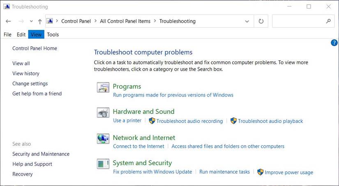Expand the chevron after Control Panel breadcrumb
The width and height of the screenshot is (339, 186).
click(x=95, y=21)
